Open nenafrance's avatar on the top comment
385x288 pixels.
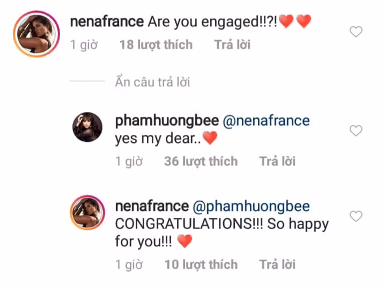[x=35, y=33]
